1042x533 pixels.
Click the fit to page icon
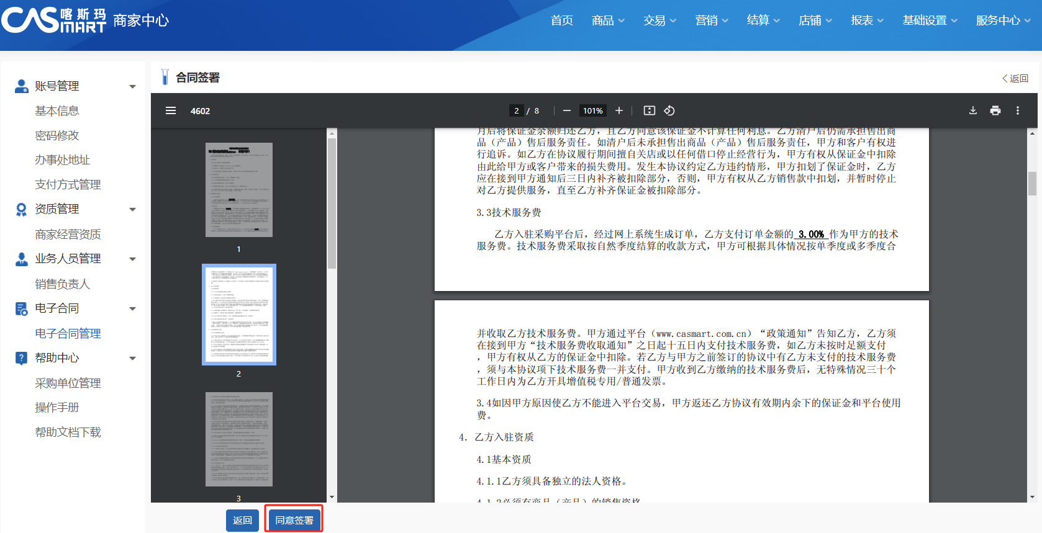click(x=649, y=110)
